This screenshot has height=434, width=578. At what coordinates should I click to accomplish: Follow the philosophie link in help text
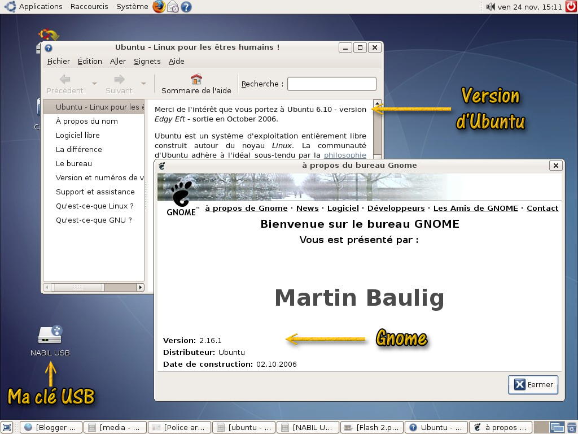(345, 155)
